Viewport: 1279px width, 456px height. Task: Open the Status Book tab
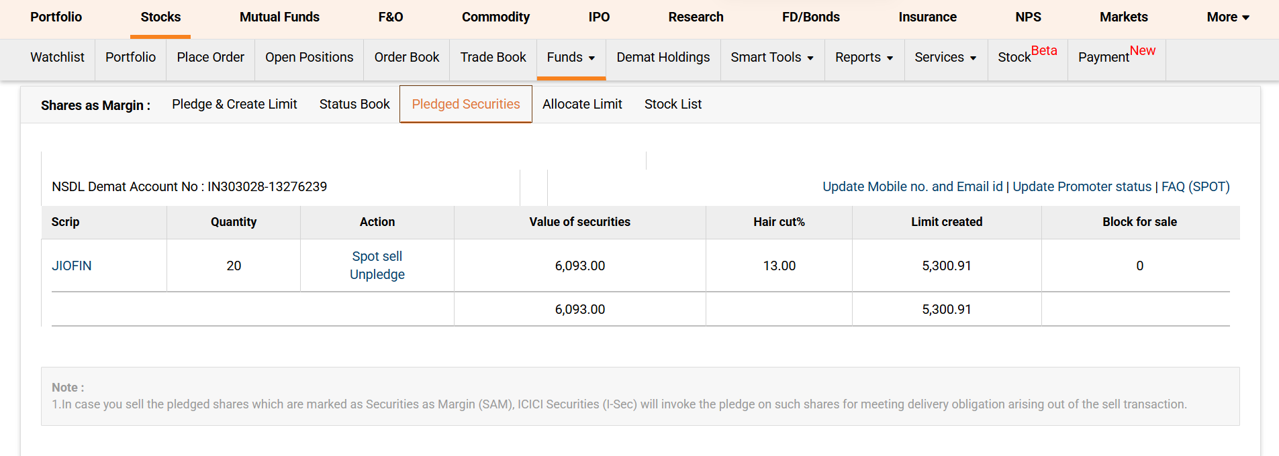pos(354,104)
